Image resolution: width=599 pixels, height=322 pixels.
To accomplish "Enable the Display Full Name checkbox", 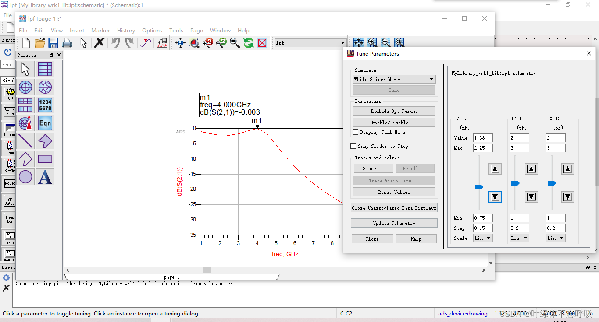I will (x=356, y=132).
